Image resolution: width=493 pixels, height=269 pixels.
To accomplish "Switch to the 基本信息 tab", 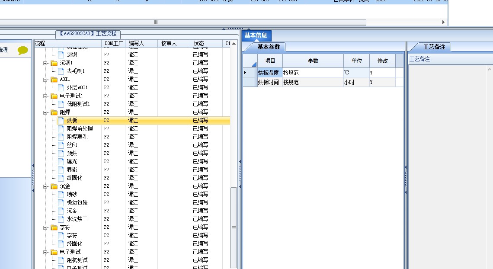I will click(x=256, y=35).
